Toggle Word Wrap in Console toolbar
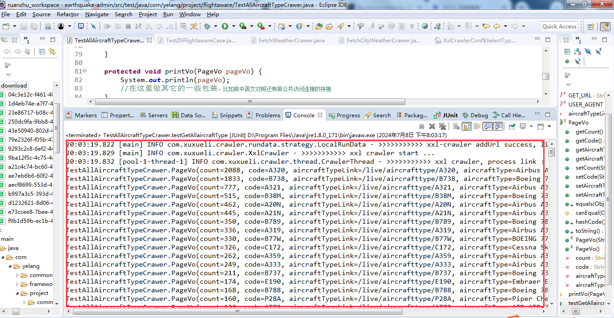614x318 pixels. [x=477, y=126]
